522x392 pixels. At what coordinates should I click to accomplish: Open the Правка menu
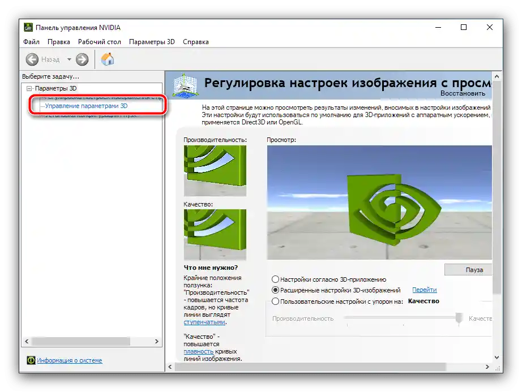58,42
